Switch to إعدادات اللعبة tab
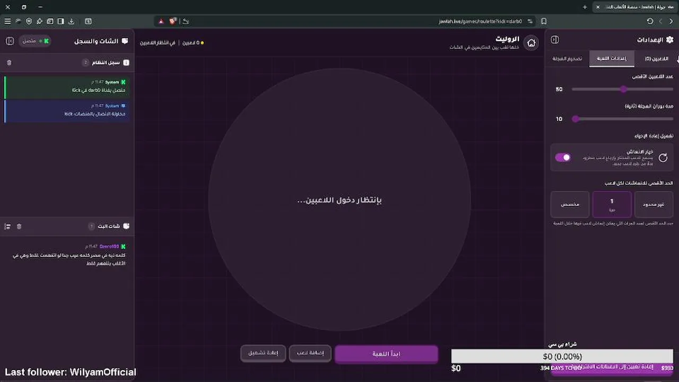This screenshot has width=679, height=382. coord(612,58)
